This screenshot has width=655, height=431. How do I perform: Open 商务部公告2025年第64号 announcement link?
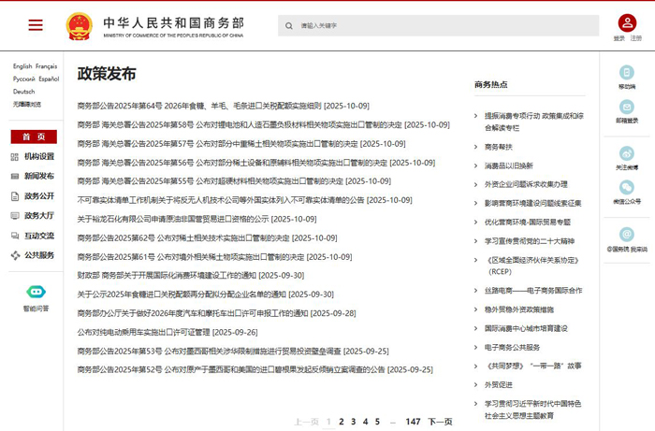[x=223, y=106]
